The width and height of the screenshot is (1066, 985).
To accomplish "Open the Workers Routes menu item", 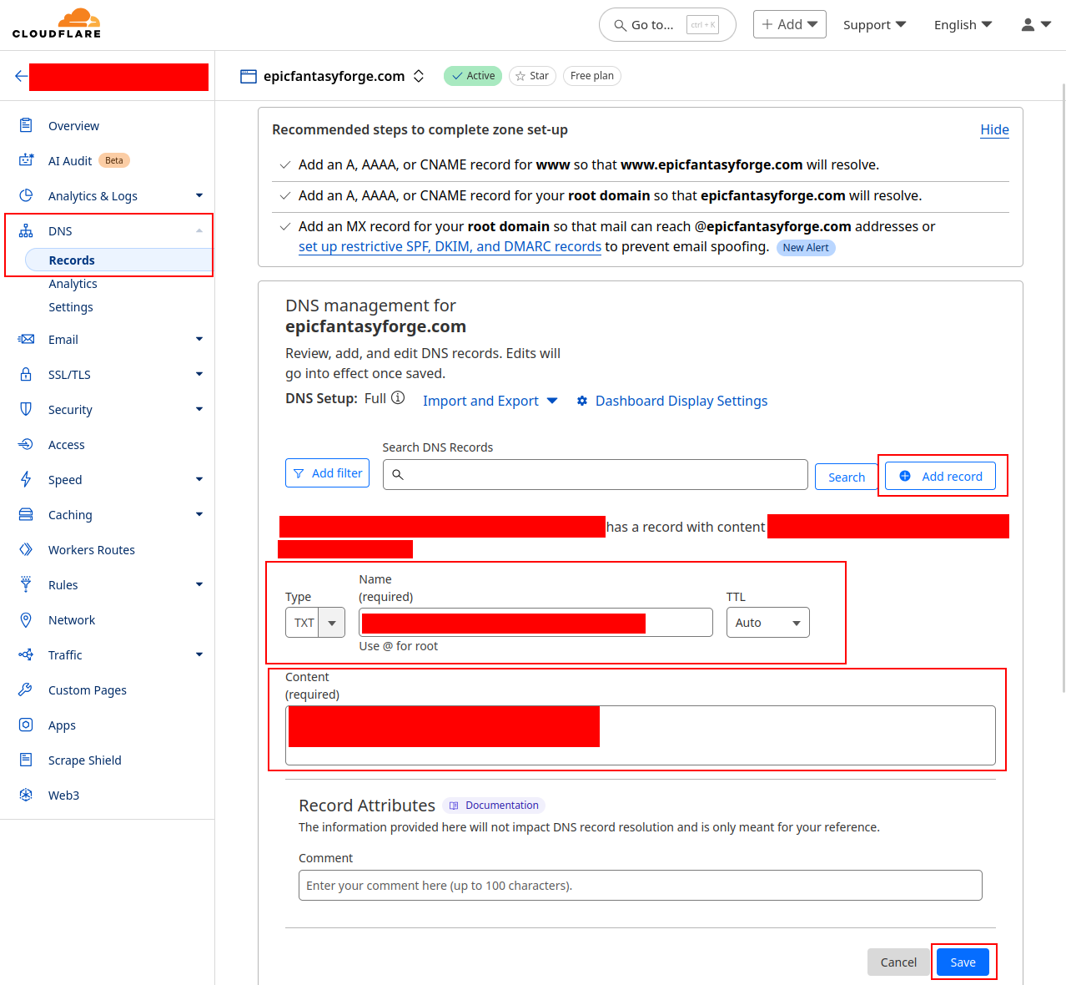I will point(92,550).
